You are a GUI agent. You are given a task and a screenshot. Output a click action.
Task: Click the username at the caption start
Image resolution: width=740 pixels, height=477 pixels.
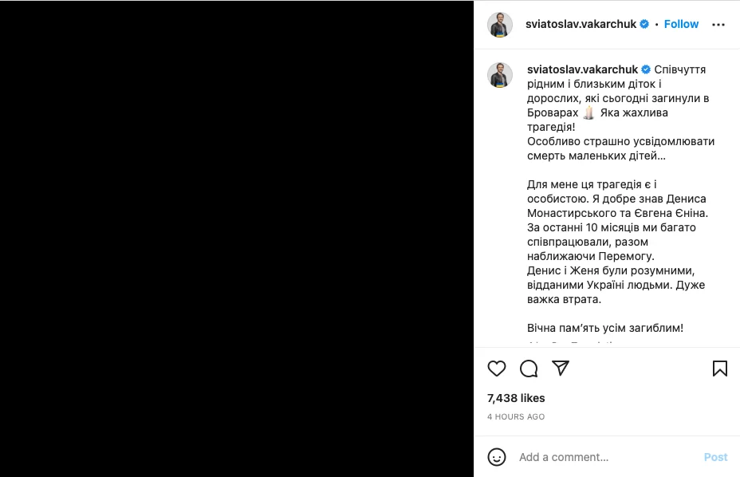tap(582, 69)
